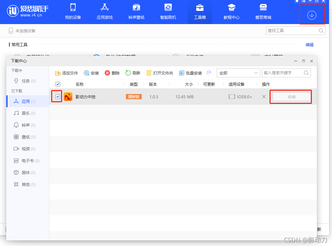The image size is (332, 246).
Task: Switch to the 应用游戏 section
Action: pyautogui.click(x=105, y=12)
